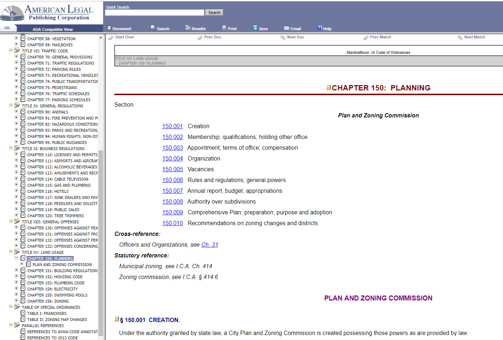503x340 pixels.
Task: Click inside the Quick Search input field
Action: (x=154, y=12)
